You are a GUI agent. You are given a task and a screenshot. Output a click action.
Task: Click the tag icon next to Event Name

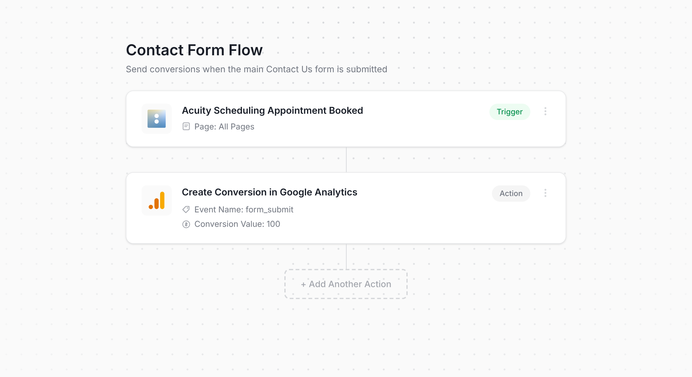[186, 209]
